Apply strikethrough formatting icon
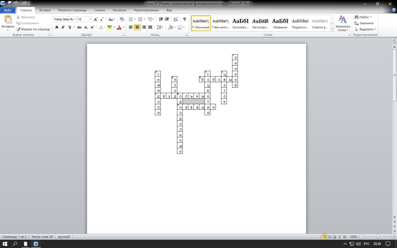Screen dimensions: 397x248 79,27
